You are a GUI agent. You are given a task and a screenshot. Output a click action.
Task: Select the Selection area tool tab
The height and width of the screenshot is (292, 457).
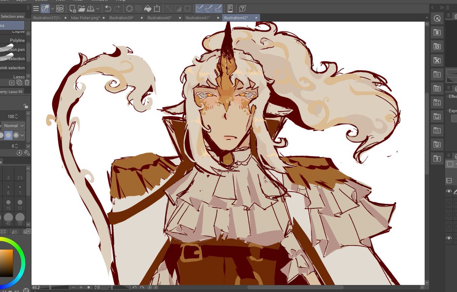pos(12,16)
